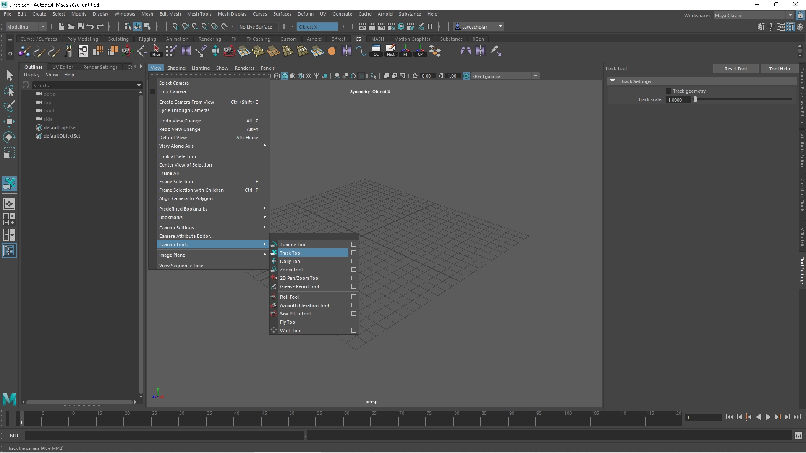Select the polygon sphere shelf icon
806x453 pixels.
332,51
